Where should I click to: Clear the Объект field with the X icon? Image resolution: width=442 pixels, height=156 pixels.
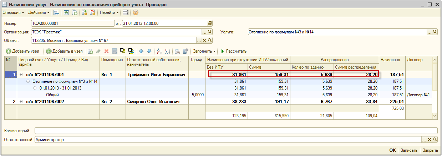pyautogui.click(x=205, y=41)
